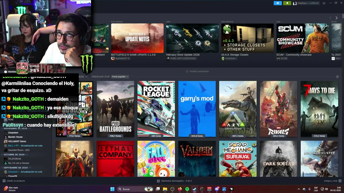Open Battlefield 6 Update Notes news card

[137, 38]
